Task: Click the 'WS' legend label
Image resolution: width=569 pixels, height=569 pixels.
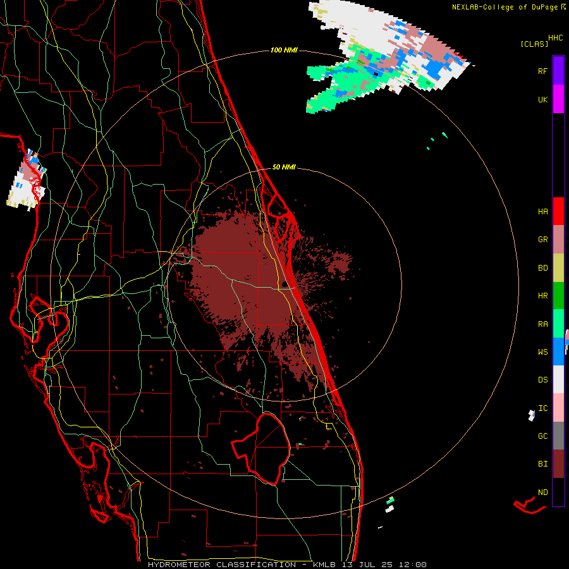Action: 542,352
